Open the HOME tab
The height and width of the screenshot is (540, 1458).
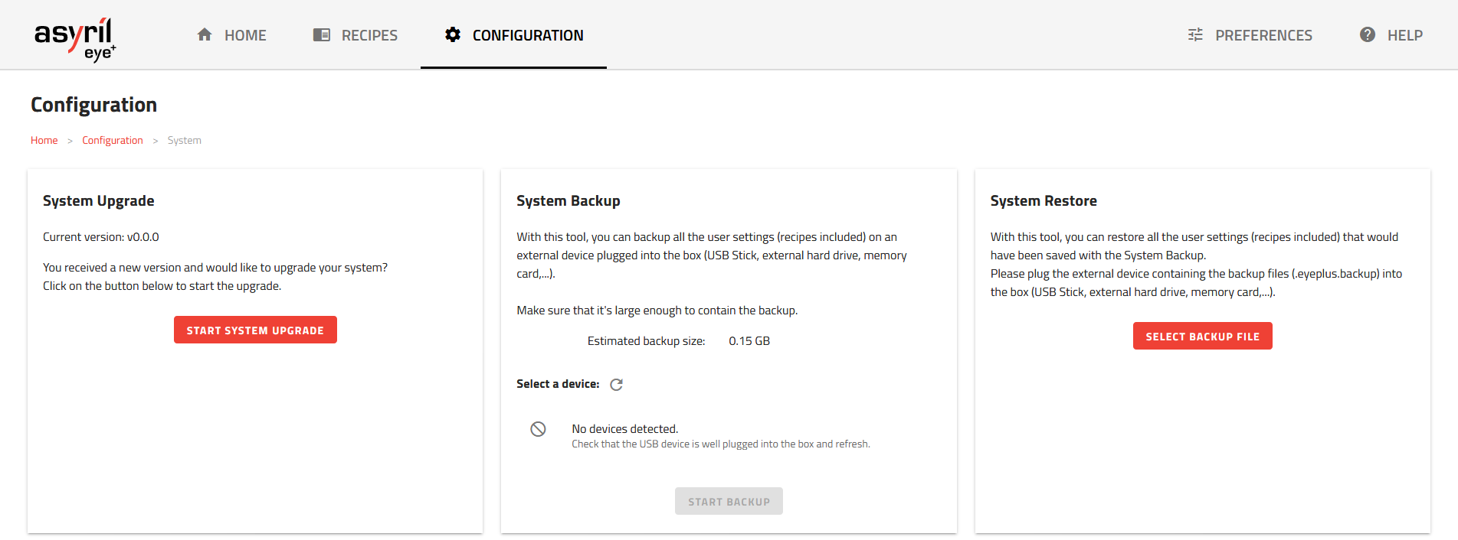231,34
